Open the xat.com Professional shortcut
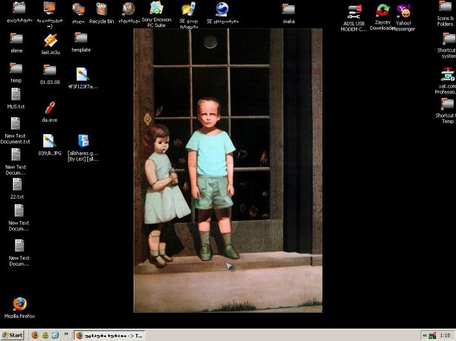 point(446,74)
